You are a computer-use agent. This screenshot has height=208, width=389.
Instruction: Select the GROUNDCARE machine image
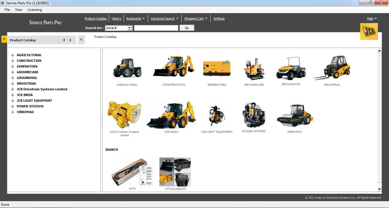pyautogui.click(x=254, y=69)
